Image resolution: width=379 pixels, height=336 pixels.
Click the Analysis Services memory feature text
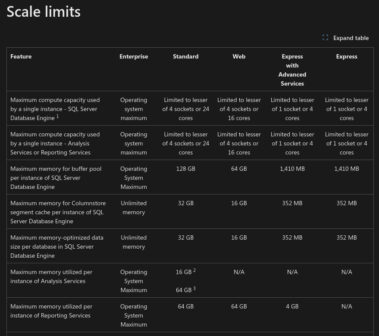[x=51, y=277]
